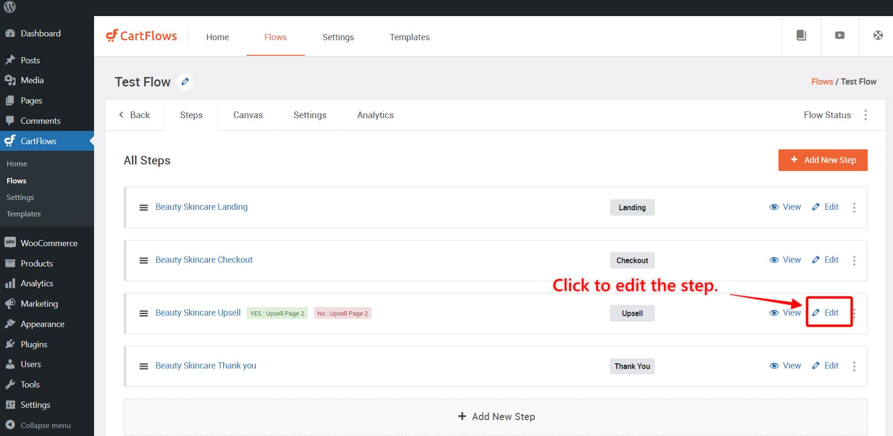Click the drag handle of Beauty Skincare Checkout
This screenshot has width=893, height=436.
click(144, 261)
